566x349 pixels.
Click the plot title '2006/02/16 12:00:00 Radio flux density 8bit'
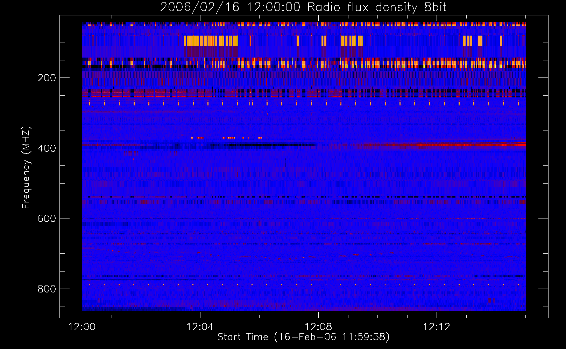click(303, 7)
